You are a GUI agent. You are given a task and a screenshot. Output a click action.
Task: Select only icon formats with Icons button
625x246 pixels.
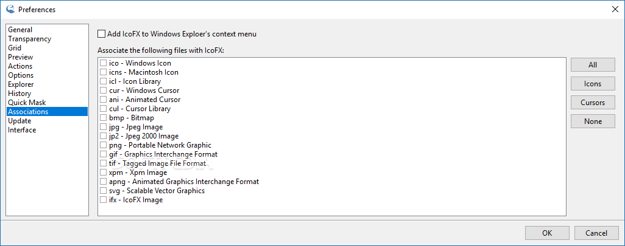click(593, 84)
